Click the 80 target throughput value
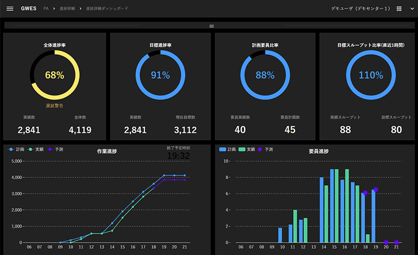Screen dimensions: 418x255 tap(396, 130)
